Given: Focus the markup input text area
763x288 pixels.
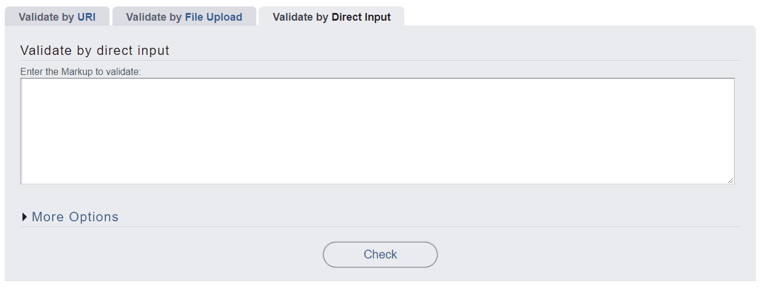Looking at the screenshot, I should click(377, 131).
